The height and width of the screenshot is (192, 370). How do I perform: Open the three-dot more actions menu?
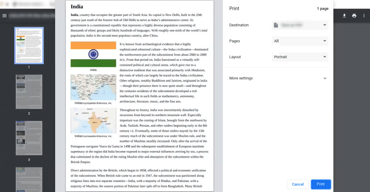point(364,16)
